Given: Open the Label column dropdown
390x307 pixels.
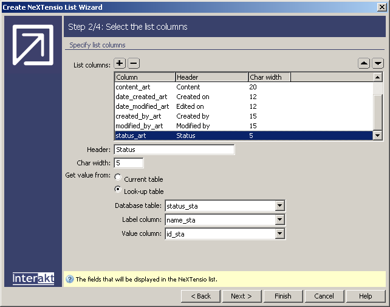Looking at the screenshot, I should (280, 220).
